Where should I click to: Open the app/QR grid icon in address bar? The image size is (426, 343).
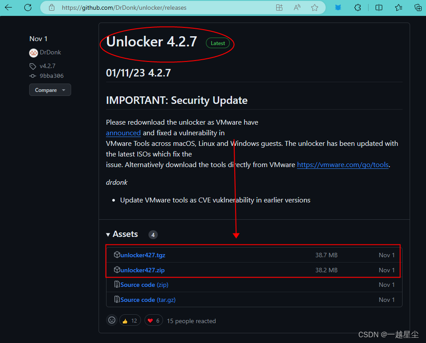279,8
